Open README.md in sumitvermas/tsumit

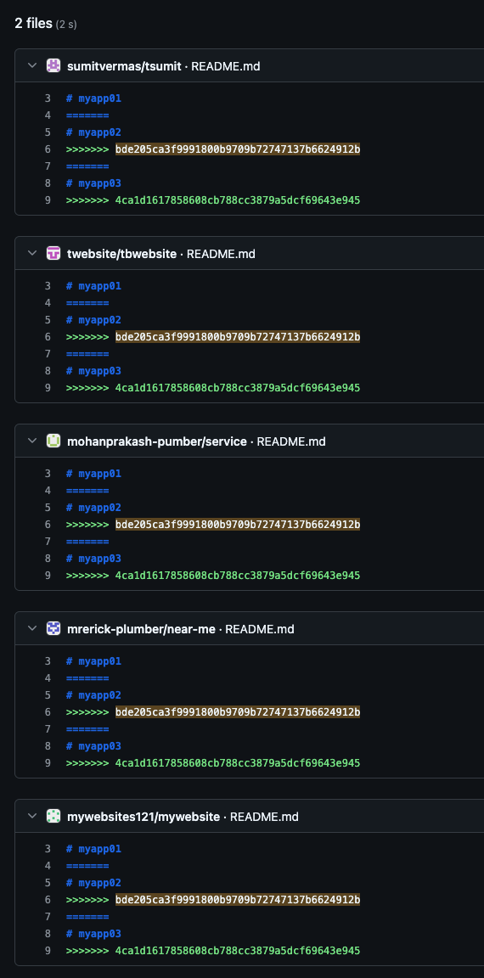point(226,66)
